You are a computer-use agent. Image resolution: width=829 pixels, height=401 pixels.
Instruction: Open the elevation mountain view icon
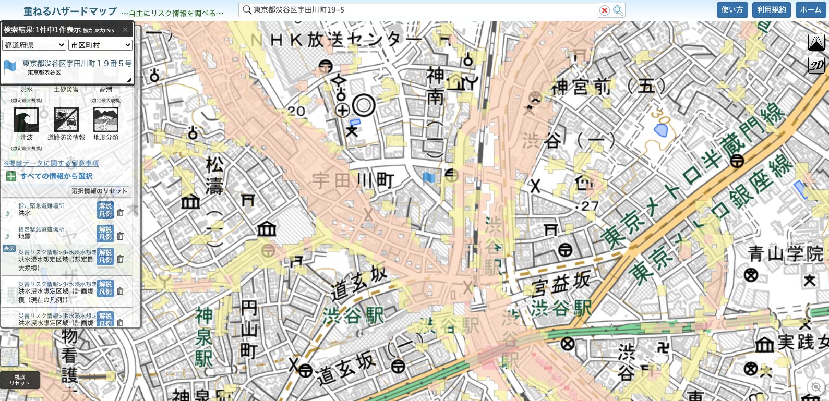tap(816, 42)
